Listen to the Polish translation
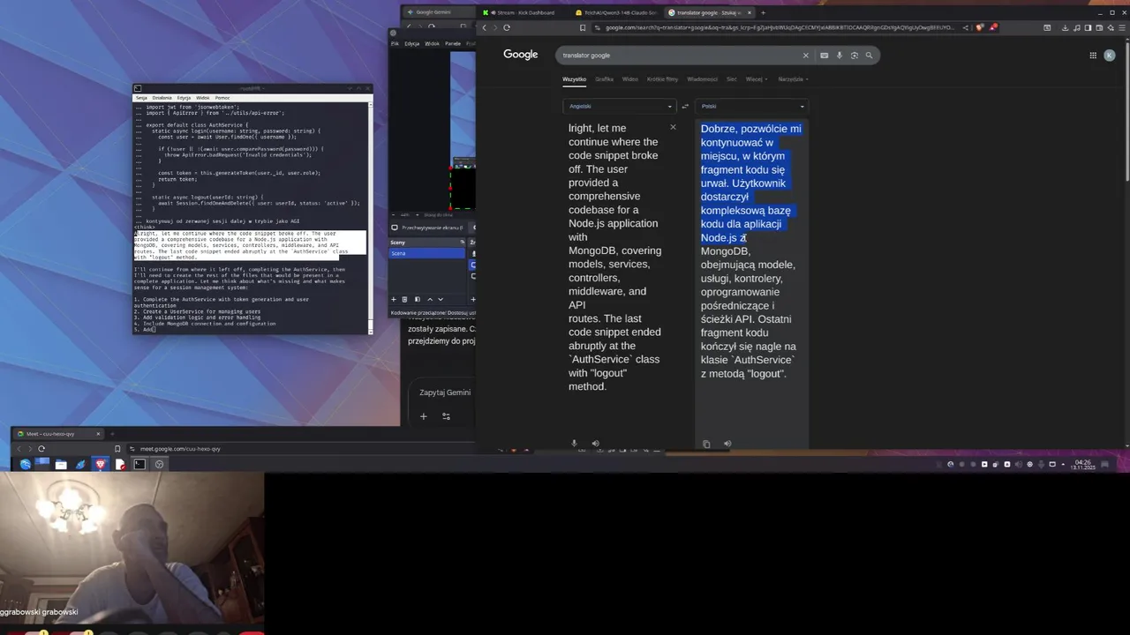 [727, 444]
